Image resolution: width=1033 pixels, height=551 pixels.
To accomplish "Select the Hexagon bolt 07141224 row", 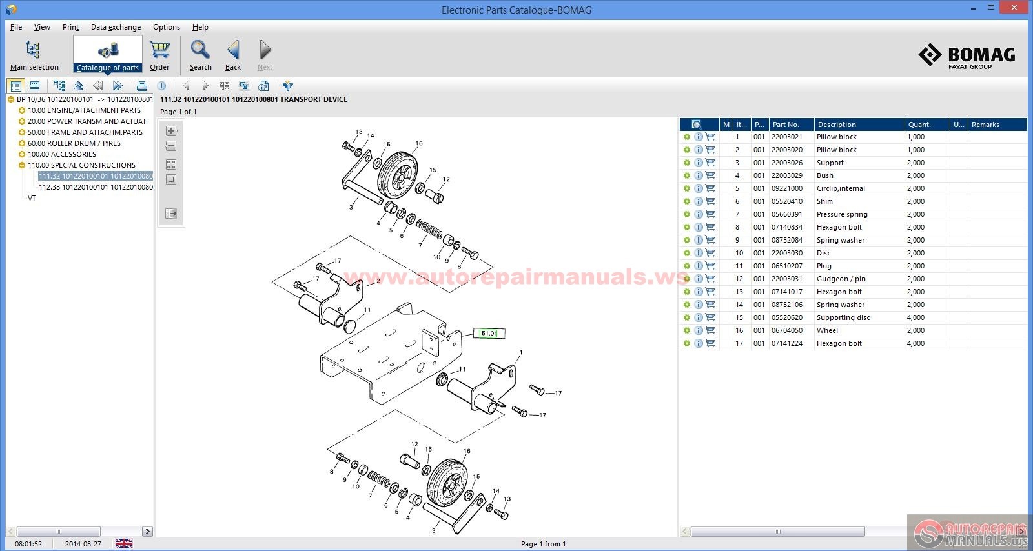I will coord(854,343).
